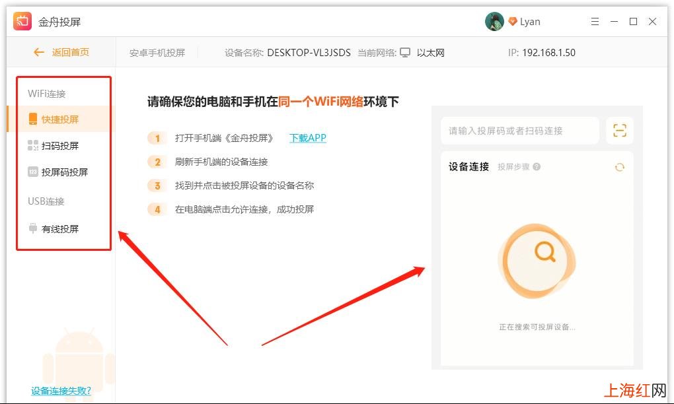Click the 以太网 network text

tap(430, 53)
